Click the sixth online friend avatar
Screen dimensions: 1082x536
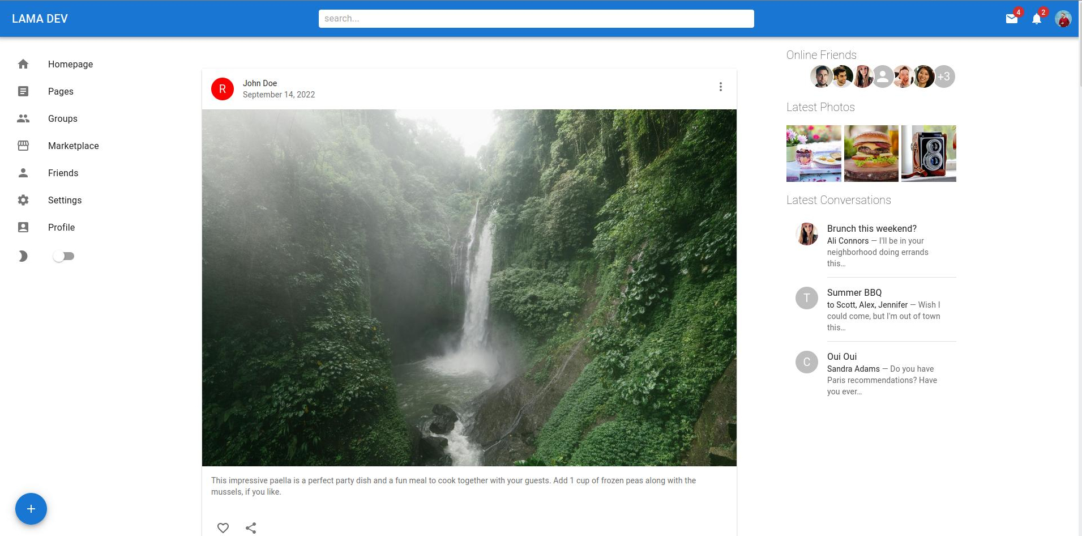point(923,76)
